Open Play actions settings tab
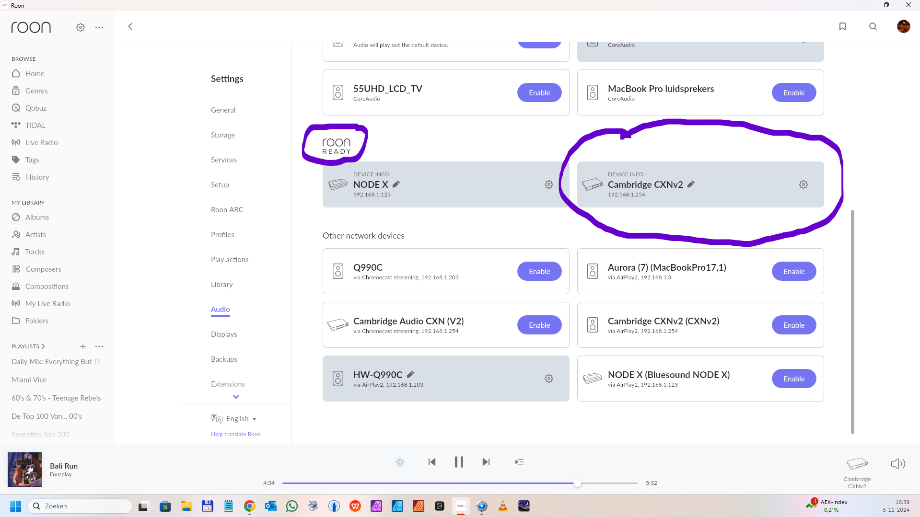 (x=230, y=259)
